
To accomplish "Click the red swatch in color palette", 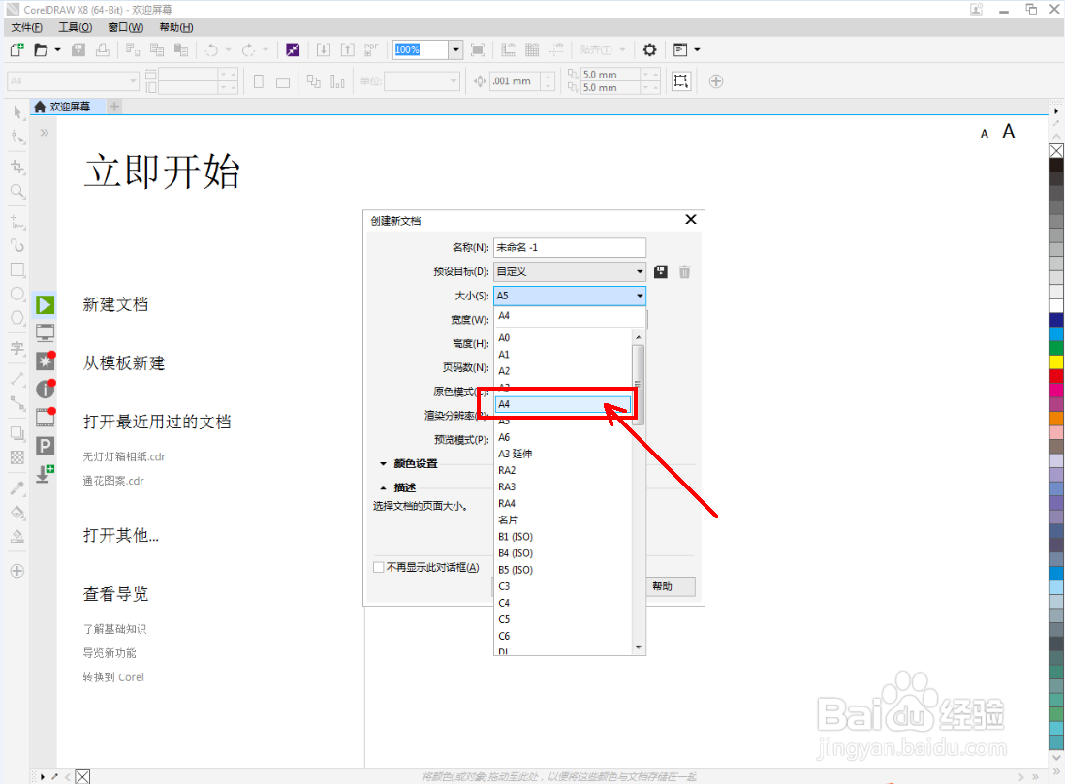I will (1056, 376).
